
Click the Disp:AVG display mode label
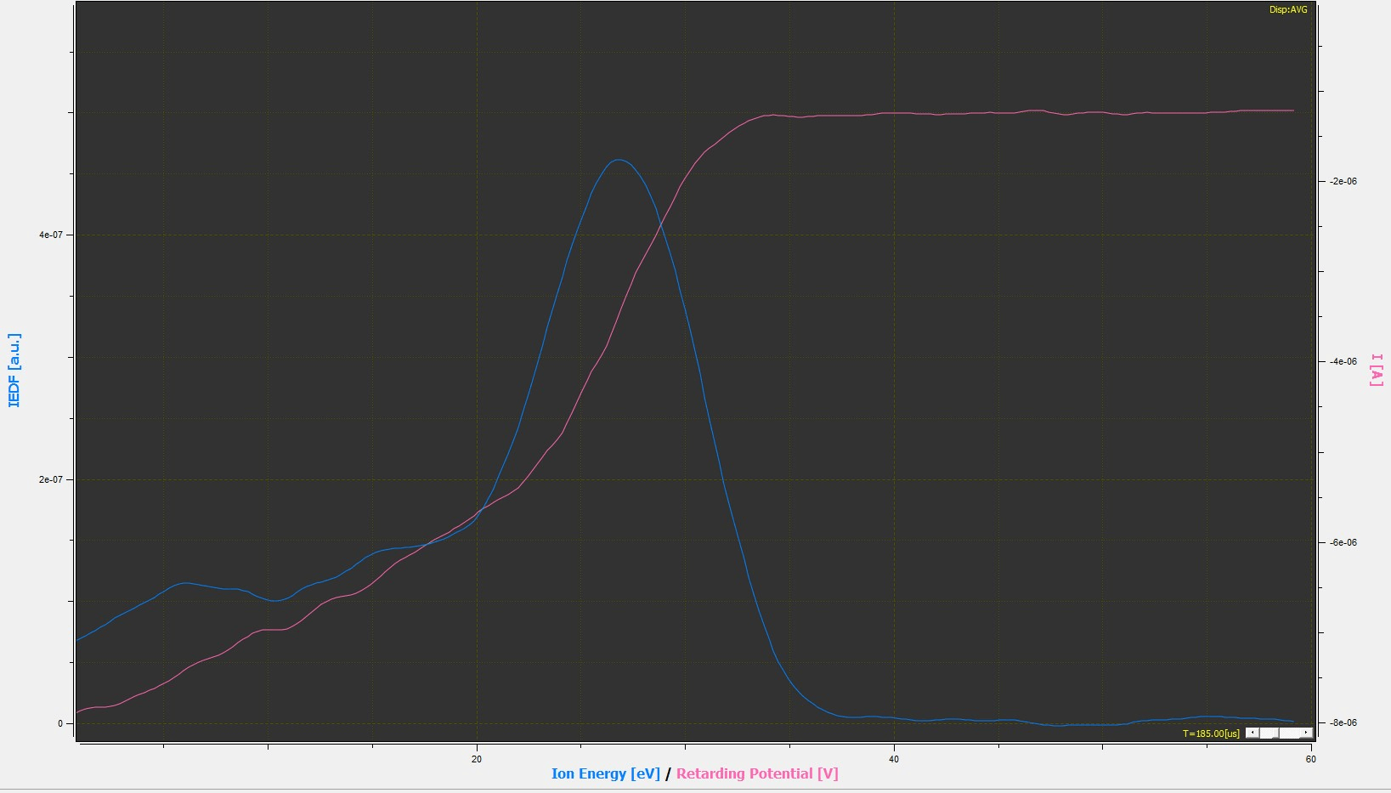coord(1288,9)
